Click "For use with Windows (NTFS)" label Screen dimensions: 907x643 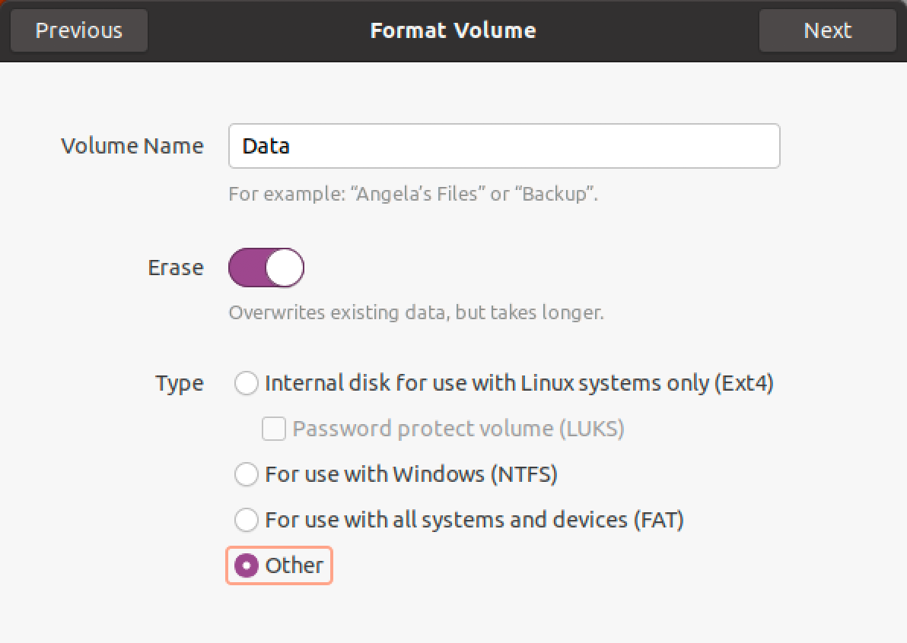click(411, 474)
